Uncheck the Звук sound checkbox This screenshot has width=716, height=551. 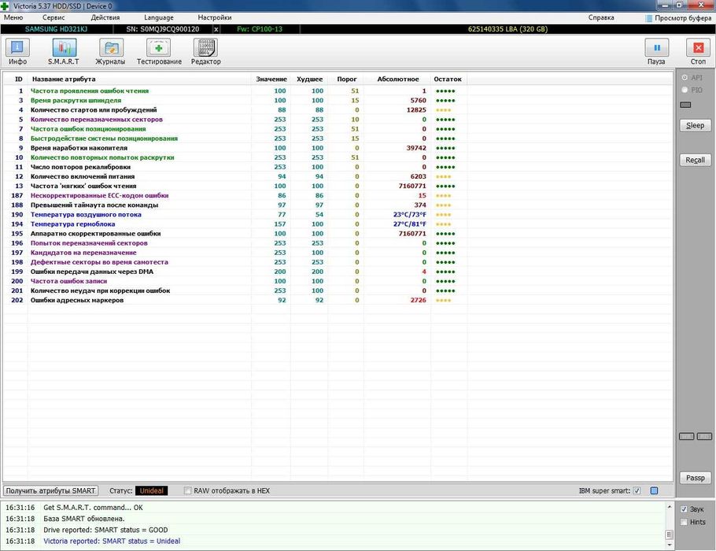point(683,509)
